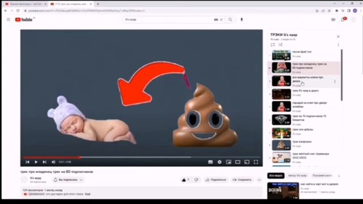Go to YouTube home via the logo
The width and height of the screenshot is (363, 204).
point(24,20)
